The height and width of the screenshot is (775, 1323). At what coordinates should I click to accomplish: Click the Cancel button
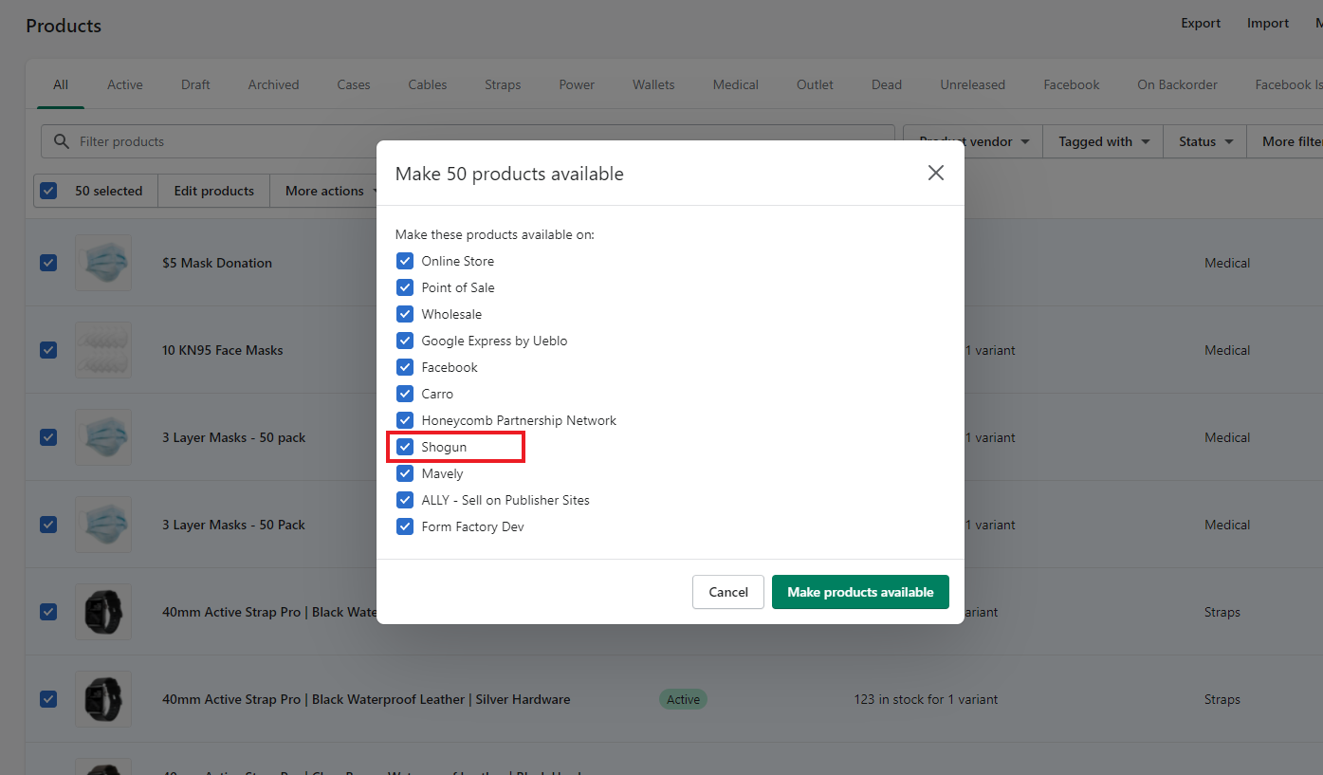[x=728, y=592]
